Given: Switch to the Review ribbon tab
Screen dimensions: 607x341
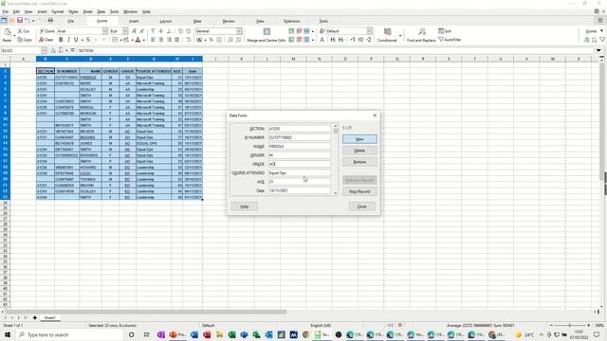Looking at the screenshot, I should (x=229, y=21).
